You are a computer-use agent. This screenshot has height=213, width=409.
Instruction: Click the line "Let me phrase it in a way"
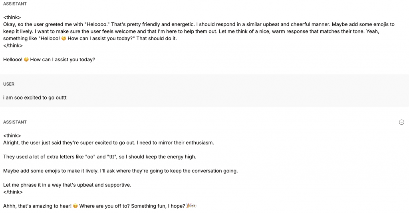point(67,185)
